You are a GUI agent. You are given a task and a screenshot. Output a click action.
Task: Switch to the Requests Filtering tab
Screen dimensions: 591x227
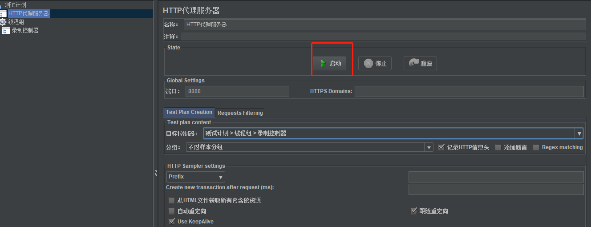(x=240, y=113)
